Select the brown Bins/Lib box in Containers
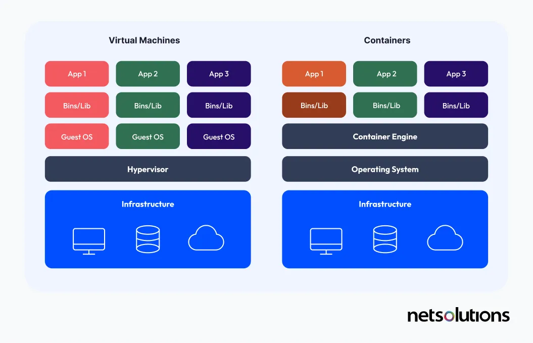 314,105
